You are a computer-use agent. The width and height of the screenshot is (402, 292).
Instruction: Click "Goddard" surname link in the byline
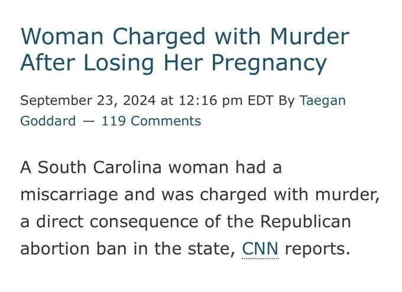(48, 121)
